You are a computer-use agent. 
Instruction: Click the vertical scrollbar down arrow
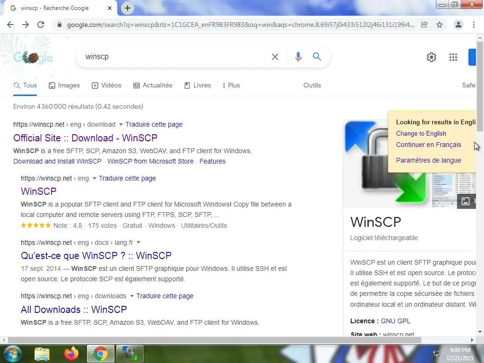point(480,332)
